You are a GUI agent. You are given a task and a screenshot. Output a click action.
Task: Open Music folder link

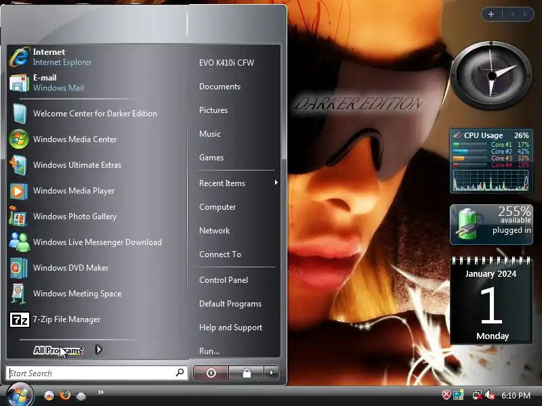[210, 133]
